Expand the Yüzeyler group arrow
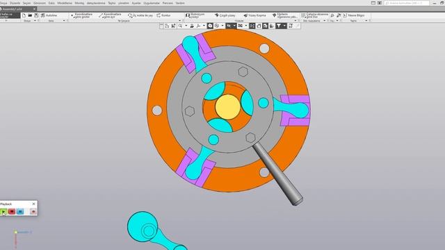445x250 pixels. tap(296, 21)
